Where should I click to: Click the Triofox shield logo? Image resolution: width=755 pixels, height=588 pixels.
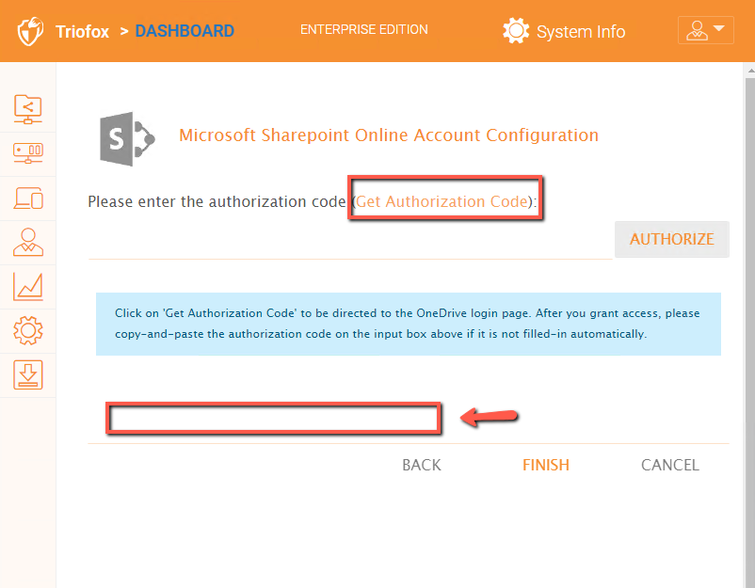(30, 31)
